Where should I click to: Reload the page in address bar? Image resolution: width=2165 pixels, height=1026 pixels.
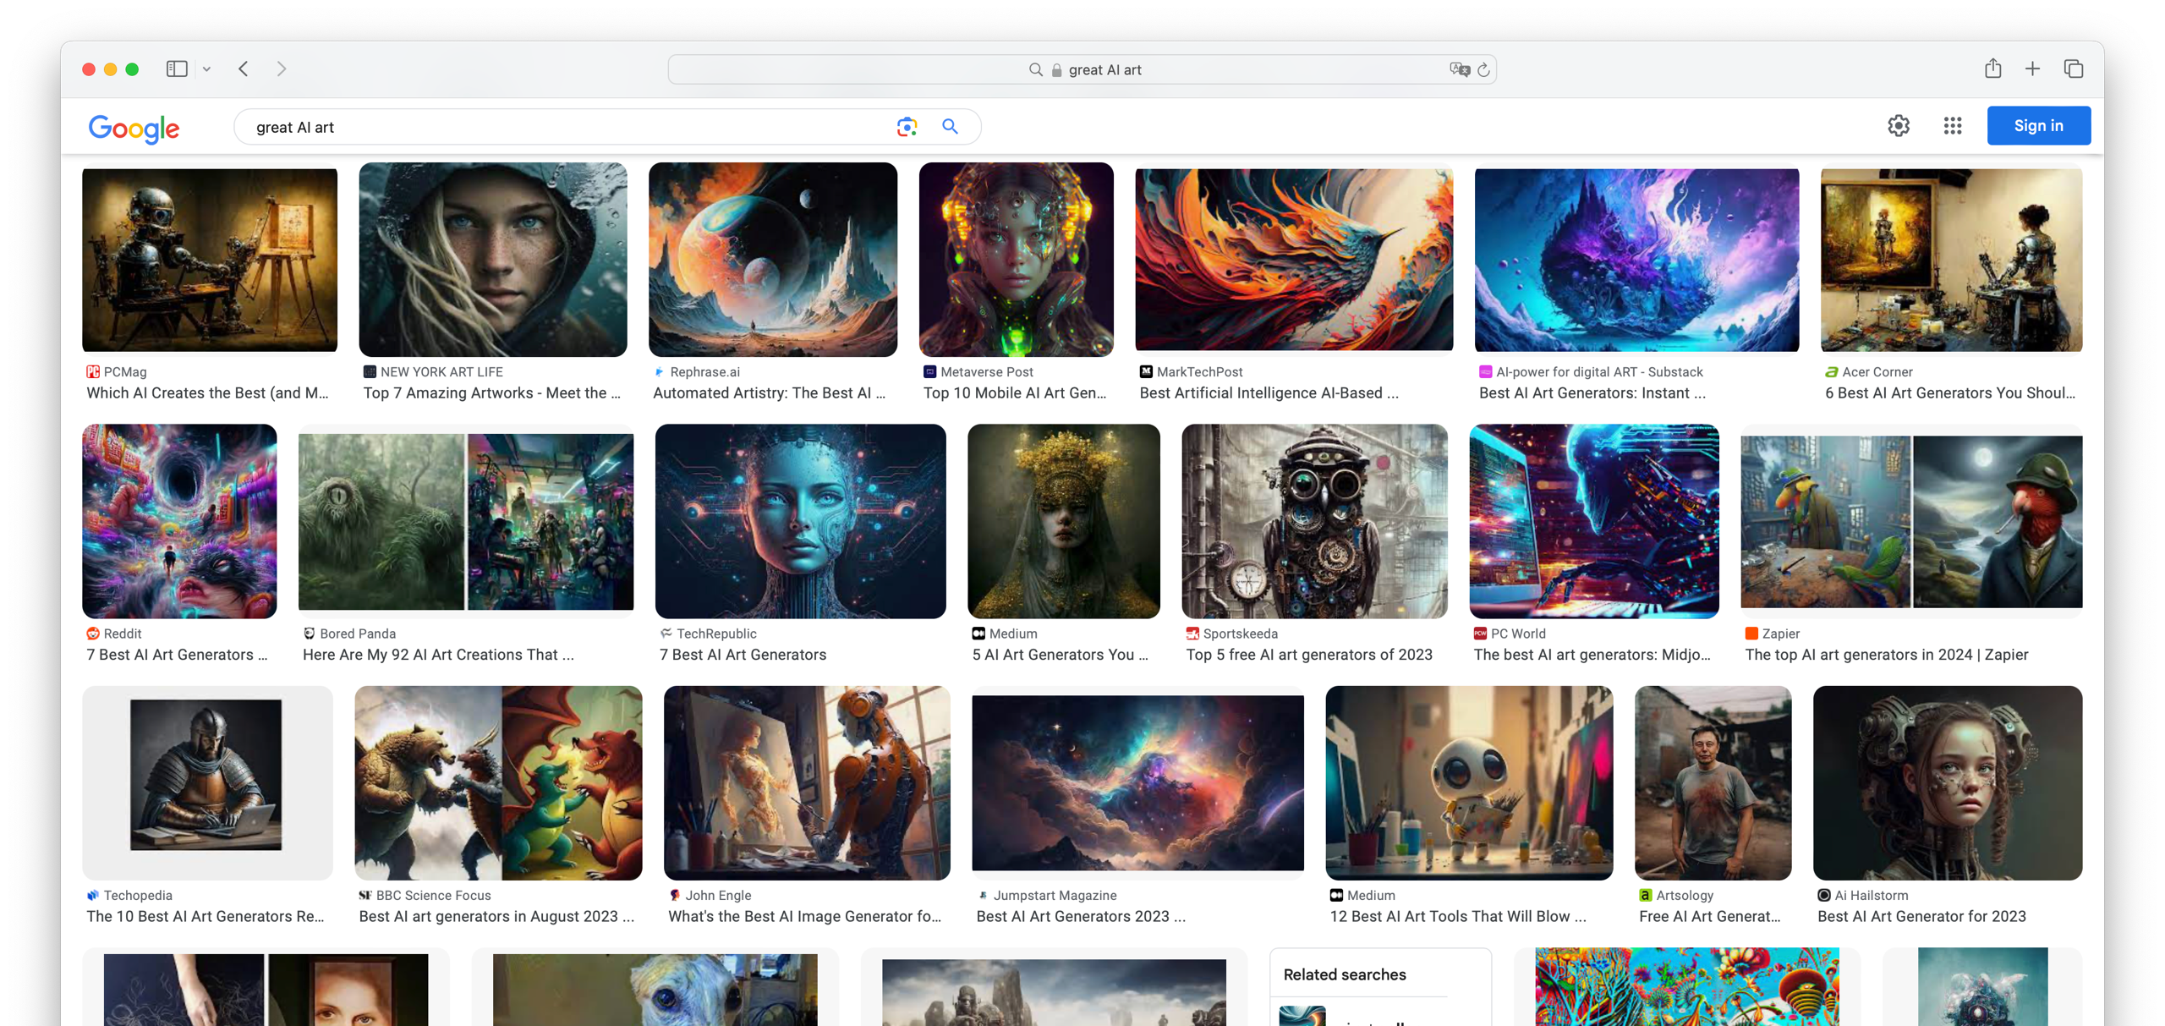tap(1483, 70)
